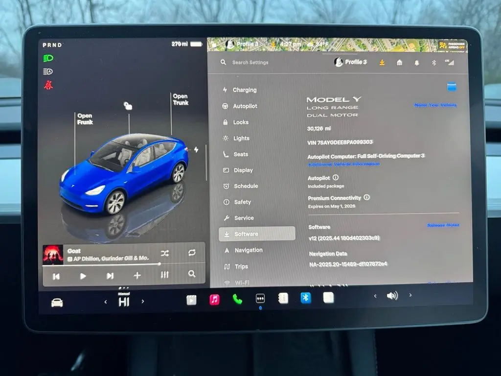Screen dimensions: 501x376
Task: Tap the Bluetooth app icon in dock
Action: pos(306,298)
